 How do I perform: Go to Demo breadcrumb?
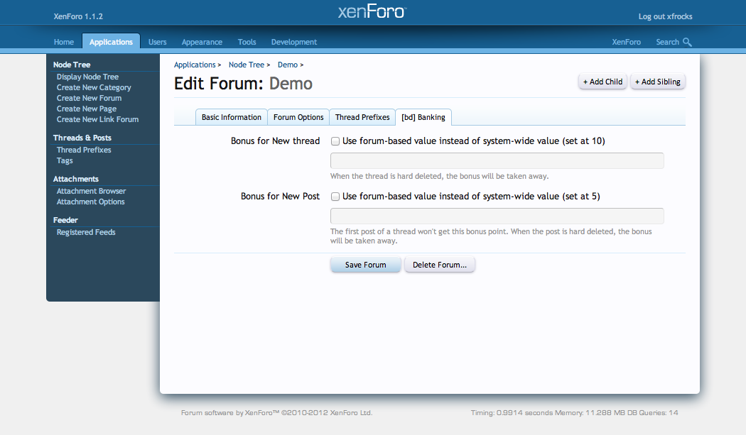287,65
